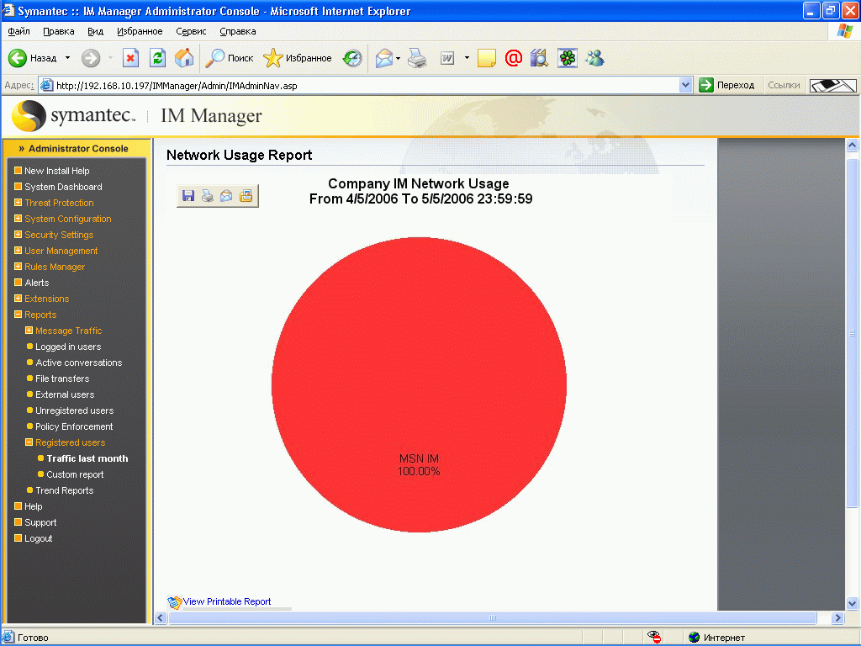Open the Правка menu

coord(59,31)
